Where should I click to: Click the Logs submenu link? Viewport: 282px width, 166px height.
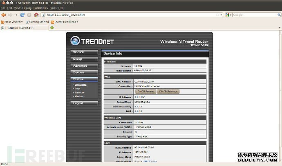(x=77, y=88)
